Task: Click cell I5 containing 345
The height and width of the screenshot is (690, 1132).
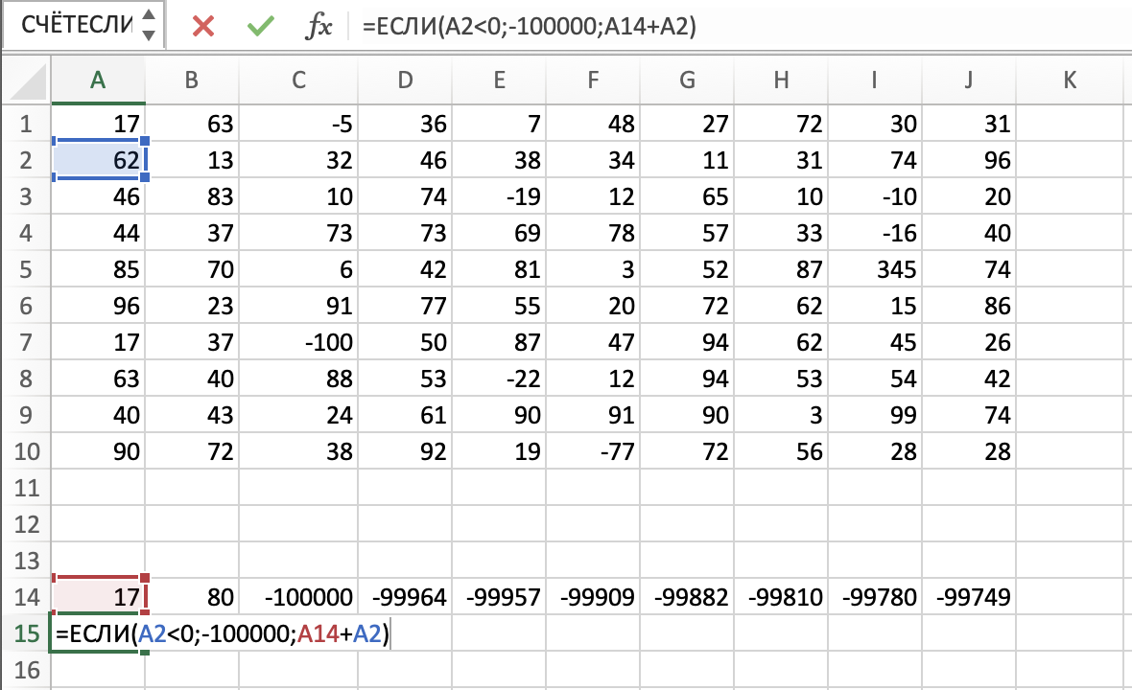Action: (x=874, y=270)
